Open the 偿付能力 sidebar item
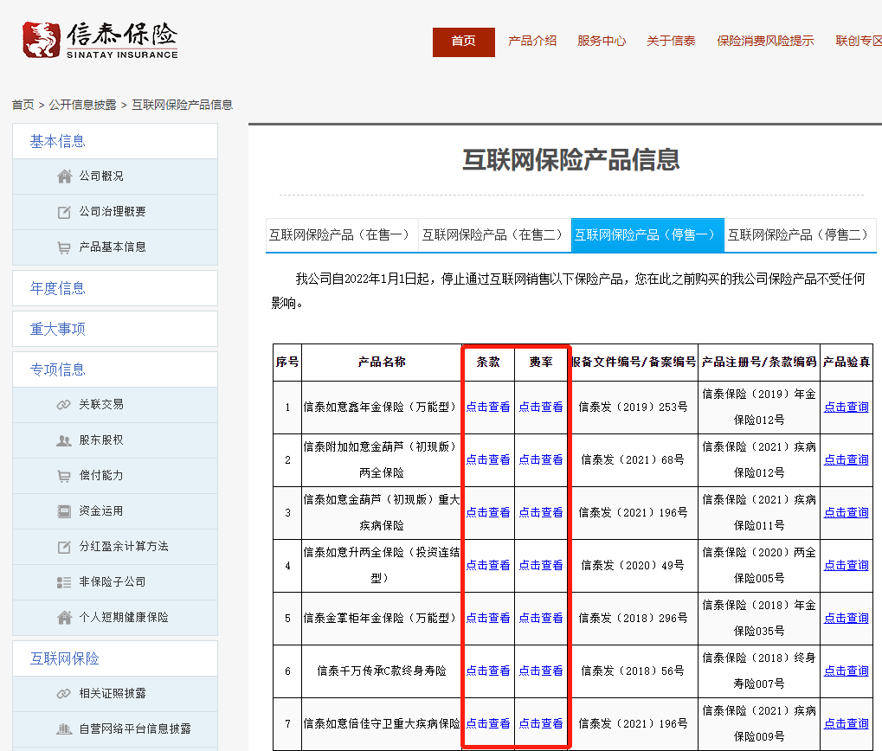 click(115, 476)
